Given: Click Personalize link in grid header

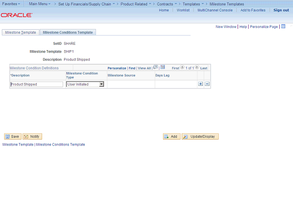Looking at the screenshot, I should point(117,68).
